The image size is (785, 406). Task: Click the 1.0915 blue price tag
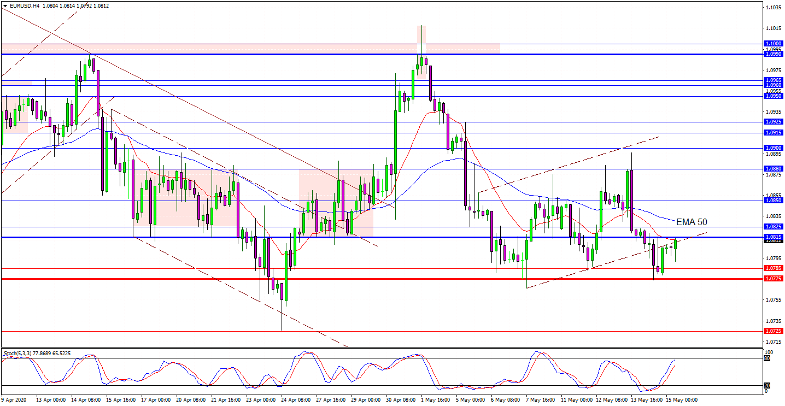click(773, 133)
